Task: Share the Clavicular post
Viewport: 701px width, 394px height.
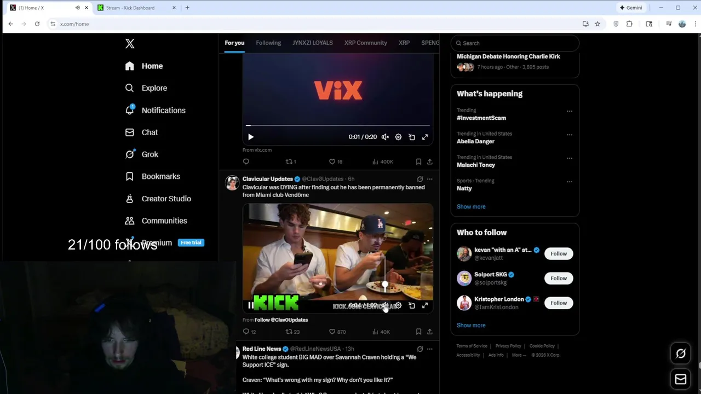Action: click(x=430, y=332)
